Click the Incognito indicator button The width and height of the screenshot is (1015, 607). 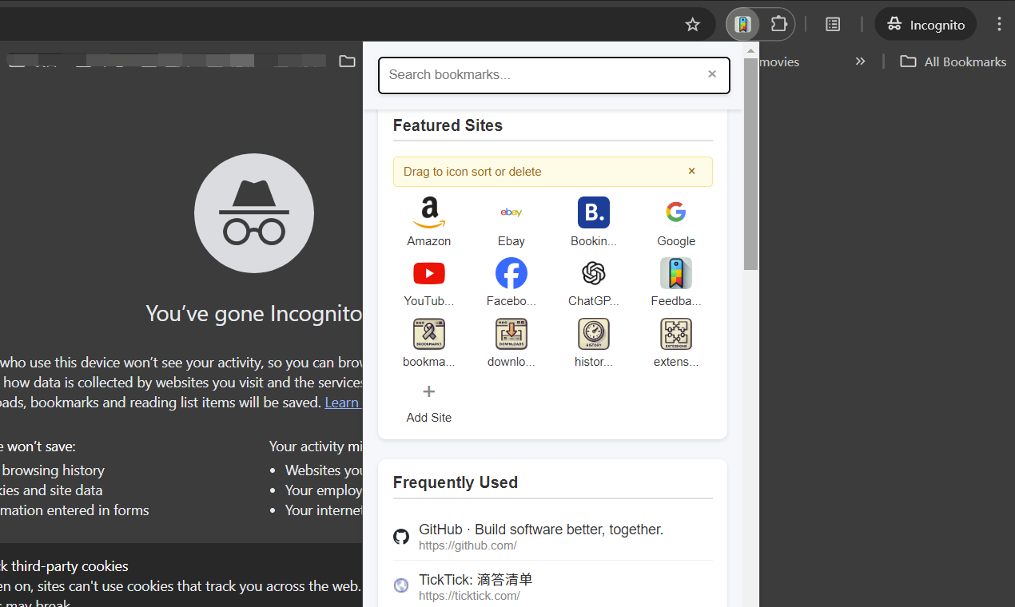pyautogui.click(x=925, y=25)
